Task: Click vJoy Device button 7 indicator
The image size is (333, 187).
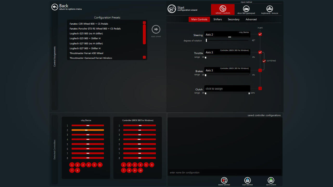Action: (x=72, y=170)
